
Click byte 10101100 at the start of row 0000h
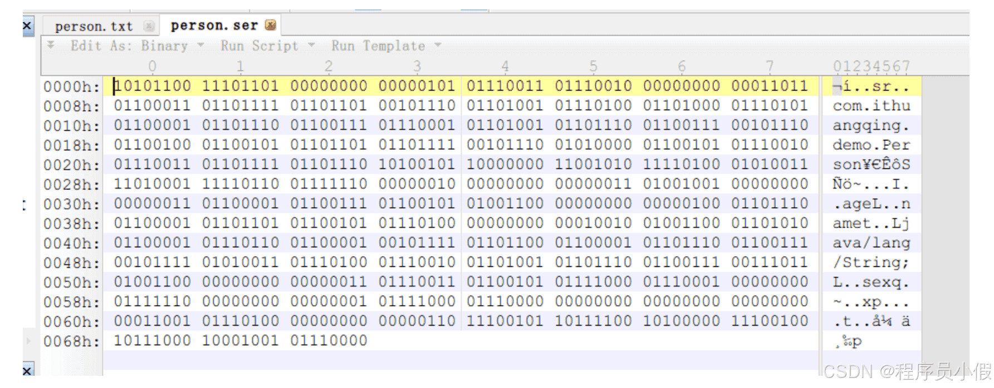point(152,86)
